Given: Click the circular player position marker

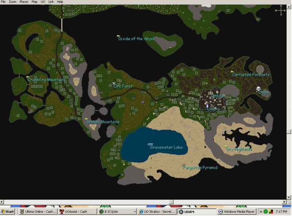Looking at the screenshot, I should click(x=143, y=102).
